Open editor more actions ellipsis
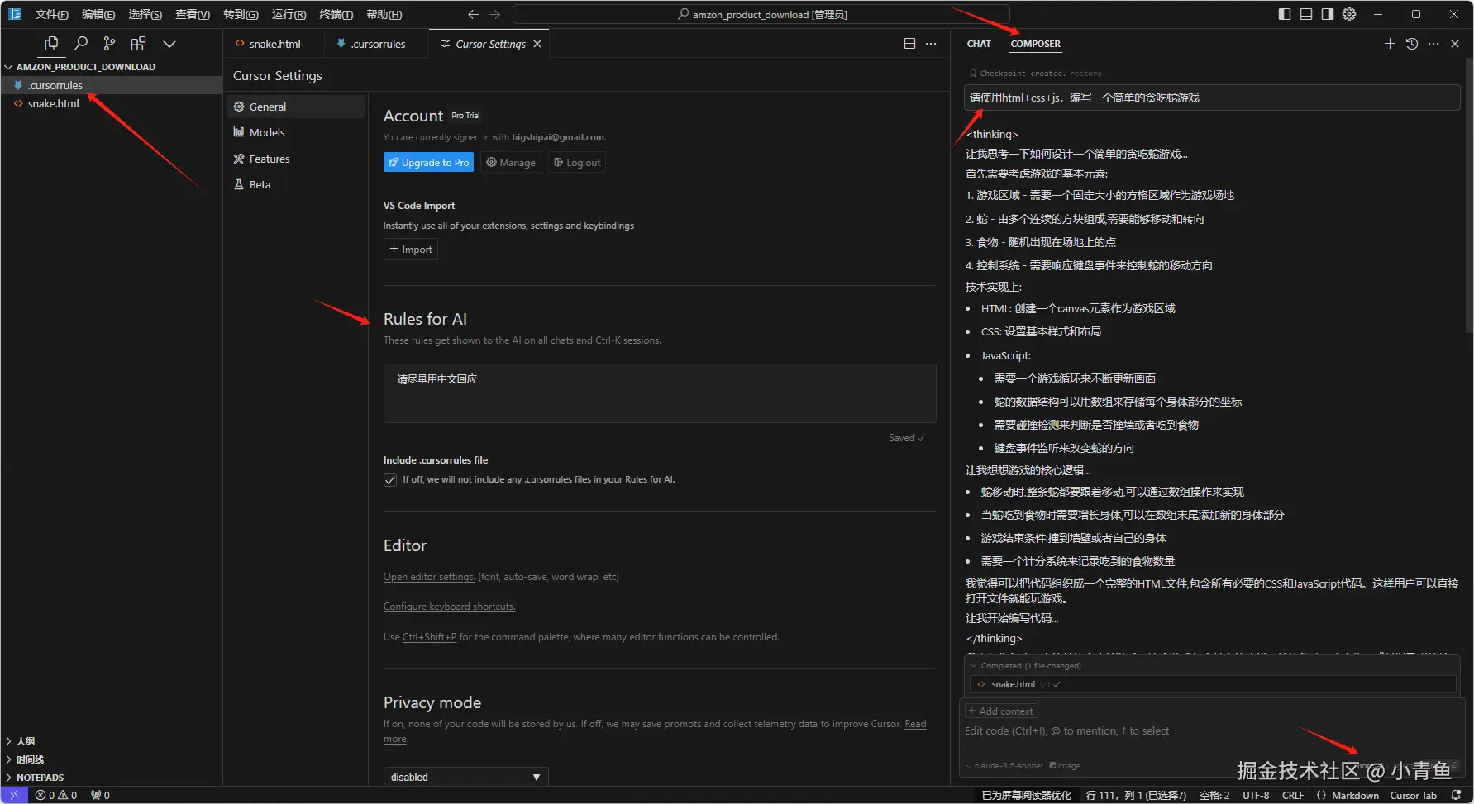This screenshot has height=804, width=1474. [931, 44]
